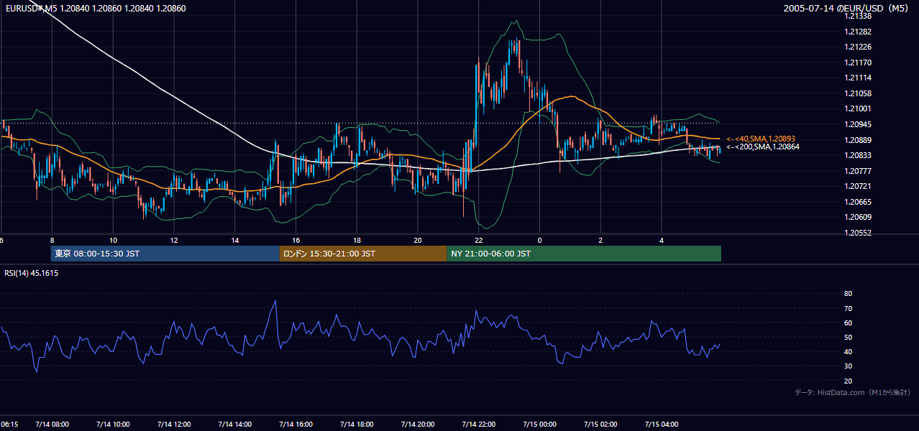This screenshot has width=919, height=431.
Task: Click the hour label 10 under the chart
Action: [x=113, y=241]
